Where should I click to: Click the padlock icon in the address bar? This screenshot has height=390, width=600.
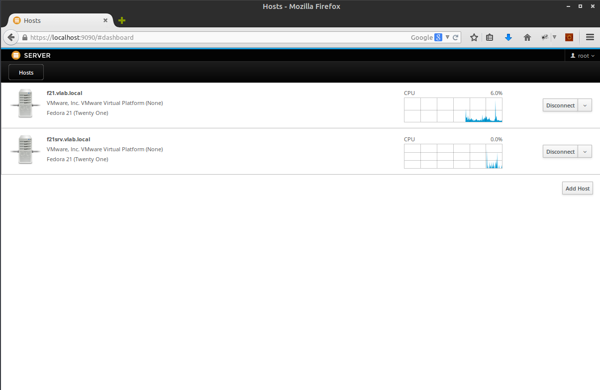(24, 37)
